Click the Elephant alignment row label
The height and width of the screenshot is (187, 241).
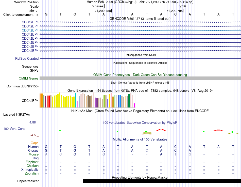[32, 162]
